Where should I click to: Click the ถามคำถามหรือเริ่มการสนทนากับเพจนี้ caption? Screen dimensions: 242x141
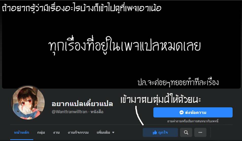[x=193, y=121]
